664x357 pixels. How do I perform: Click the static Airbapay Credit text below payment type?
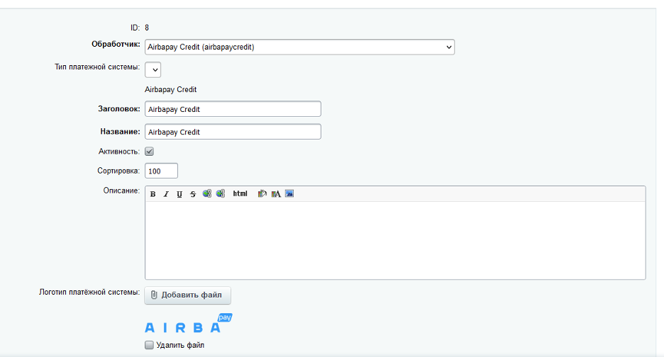[171, 90]
